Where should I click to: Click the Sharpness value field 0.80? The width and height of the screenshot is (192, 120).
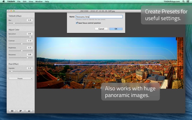point(30,55)
